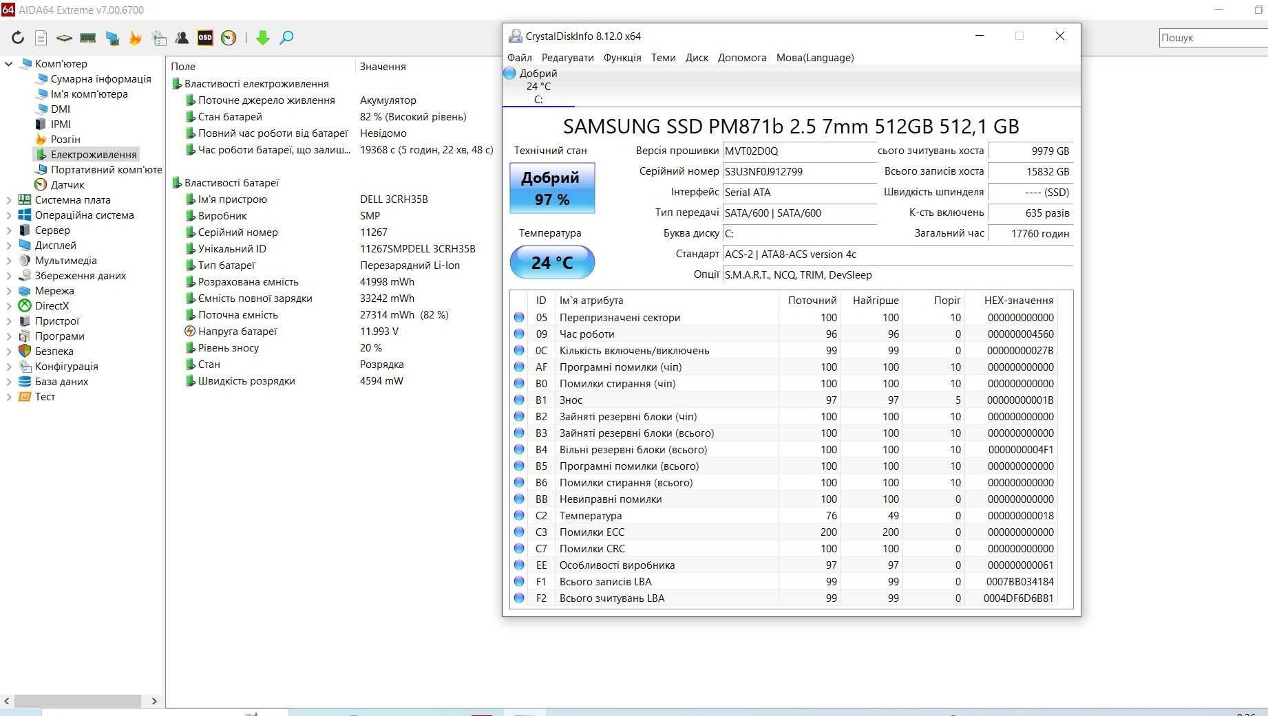Expand the Сервер tree node
Screen dimensions: 1268x716
[x=9, y=230]
